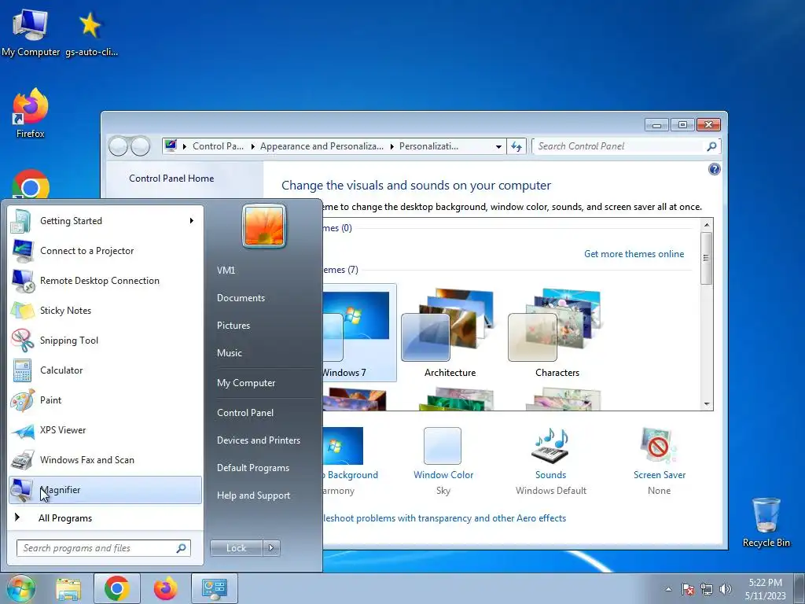The width and height of the screenshot is (805, 604).
Task: Open Pictures from Start menu
Action: pyautogui.click(x=233, y=326)
